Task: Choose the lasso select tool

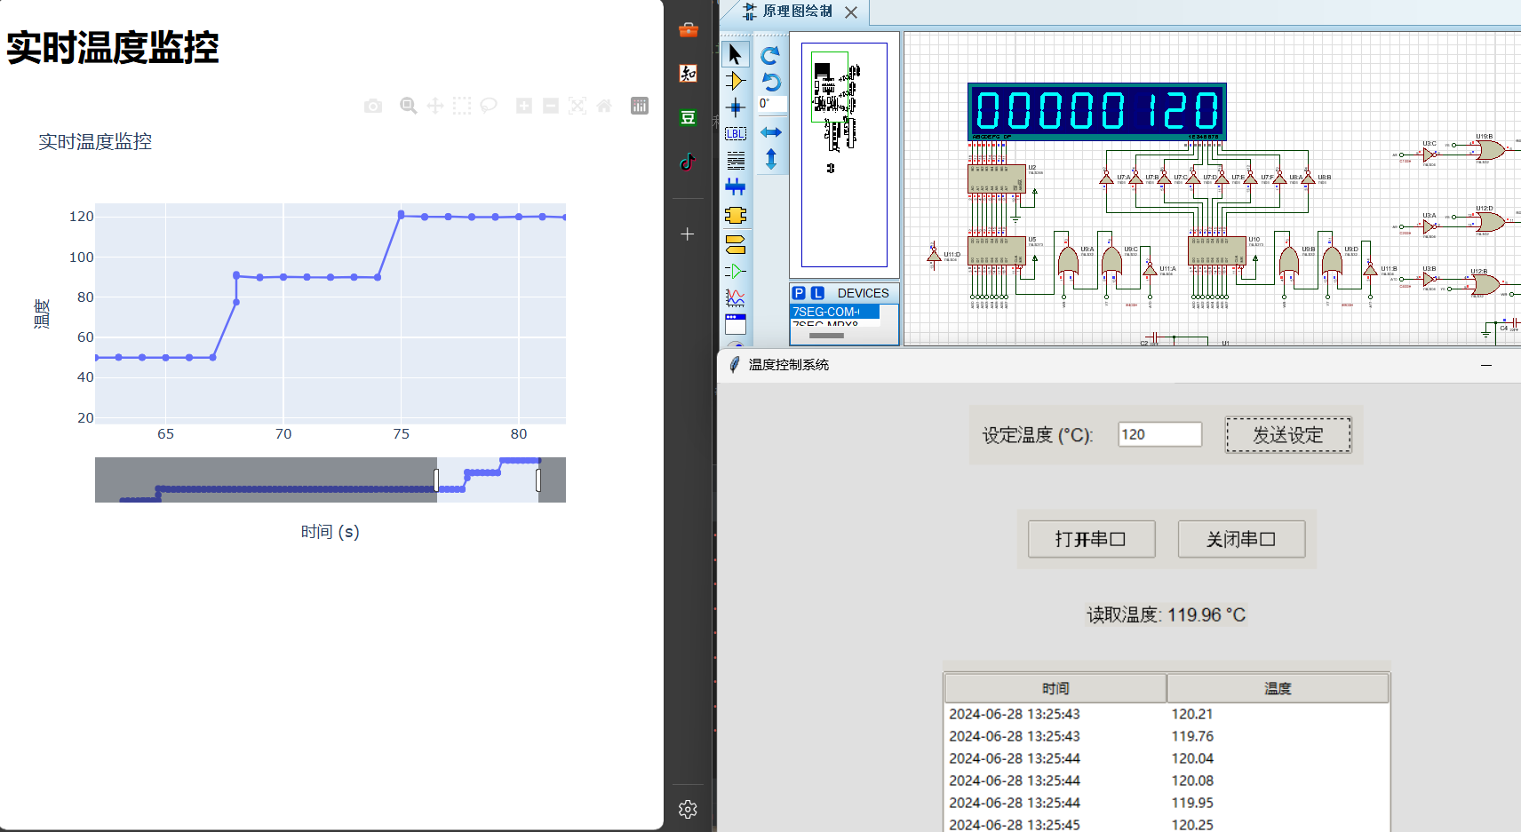Action: click(x=489, y=107)
